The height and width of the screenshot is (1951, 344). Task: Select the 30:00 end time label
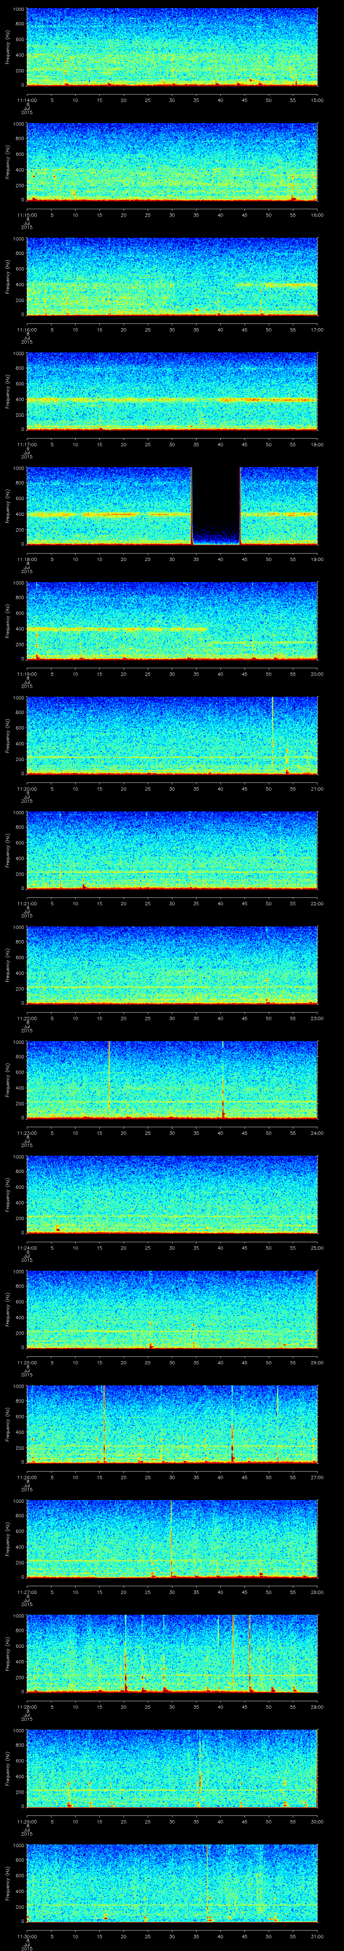pos(317,1821)
